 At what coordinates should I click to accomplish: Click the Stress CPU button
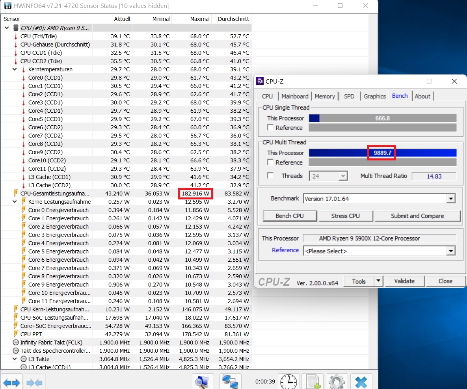click(346, 216)
